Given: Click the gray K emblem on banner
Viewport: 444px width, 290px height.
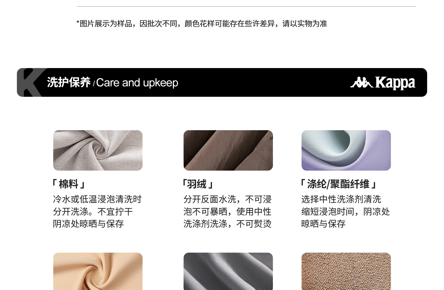Looking at the screenshot, I should click(30, 83).
